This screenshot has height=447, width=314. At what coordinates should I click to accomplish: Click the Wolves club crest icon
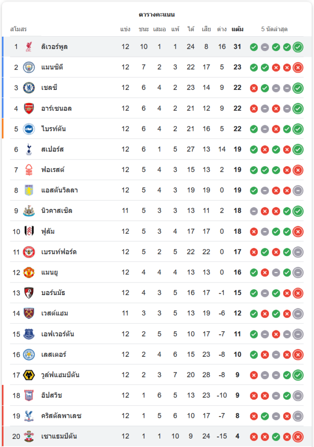pos(29,375)
